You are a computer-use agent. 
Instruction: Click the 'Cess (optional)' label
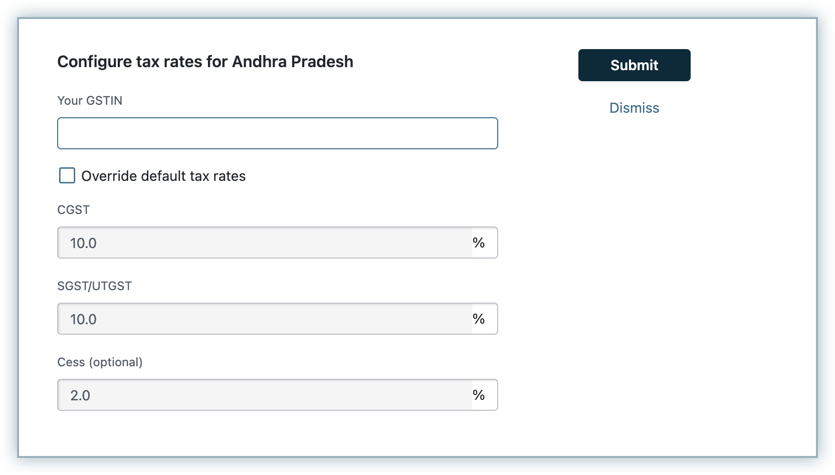click(x=100, y=362)
